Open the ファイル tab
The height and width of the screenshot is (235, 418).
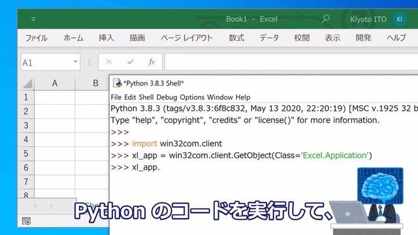click(37, 38)
